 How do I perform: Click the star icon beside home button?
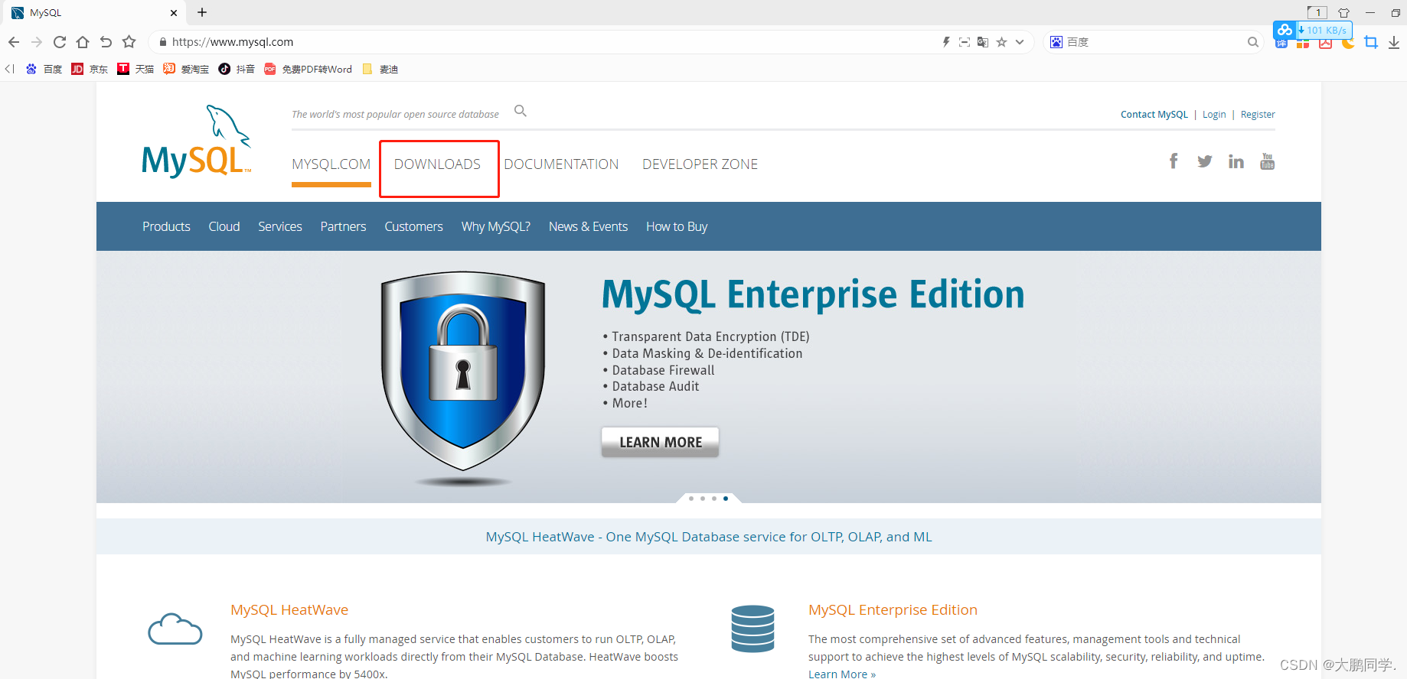(x=129, y=42)
